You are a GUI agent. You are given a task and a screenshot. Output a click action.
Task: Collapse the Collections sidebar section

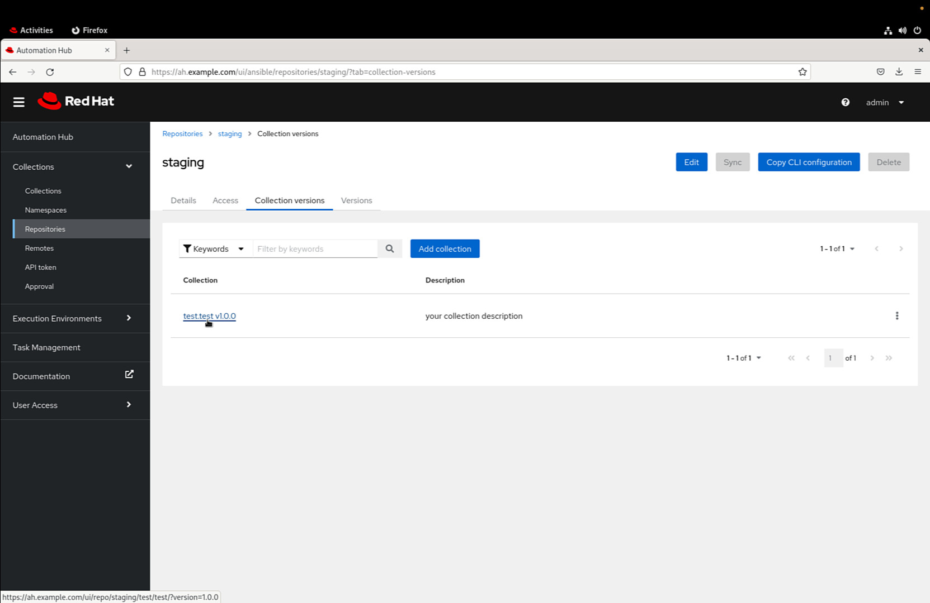75,166
